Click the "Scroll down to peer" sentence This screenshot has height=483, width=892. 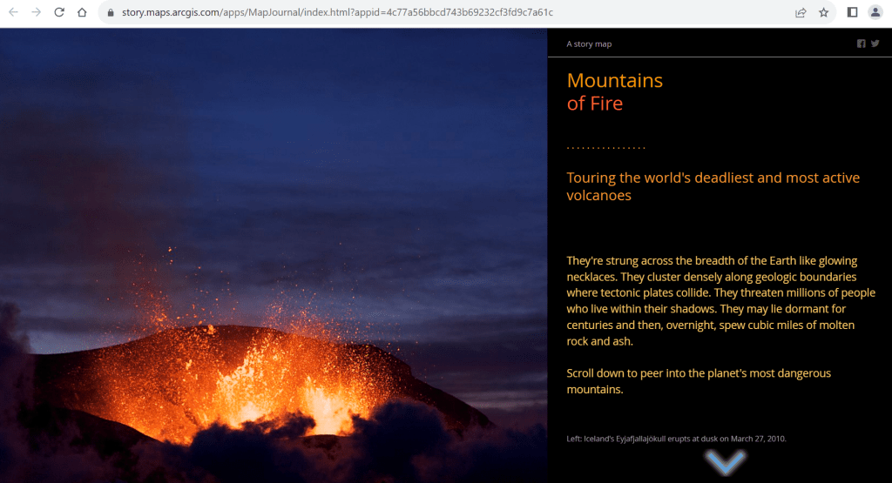(x=699, y=381)
